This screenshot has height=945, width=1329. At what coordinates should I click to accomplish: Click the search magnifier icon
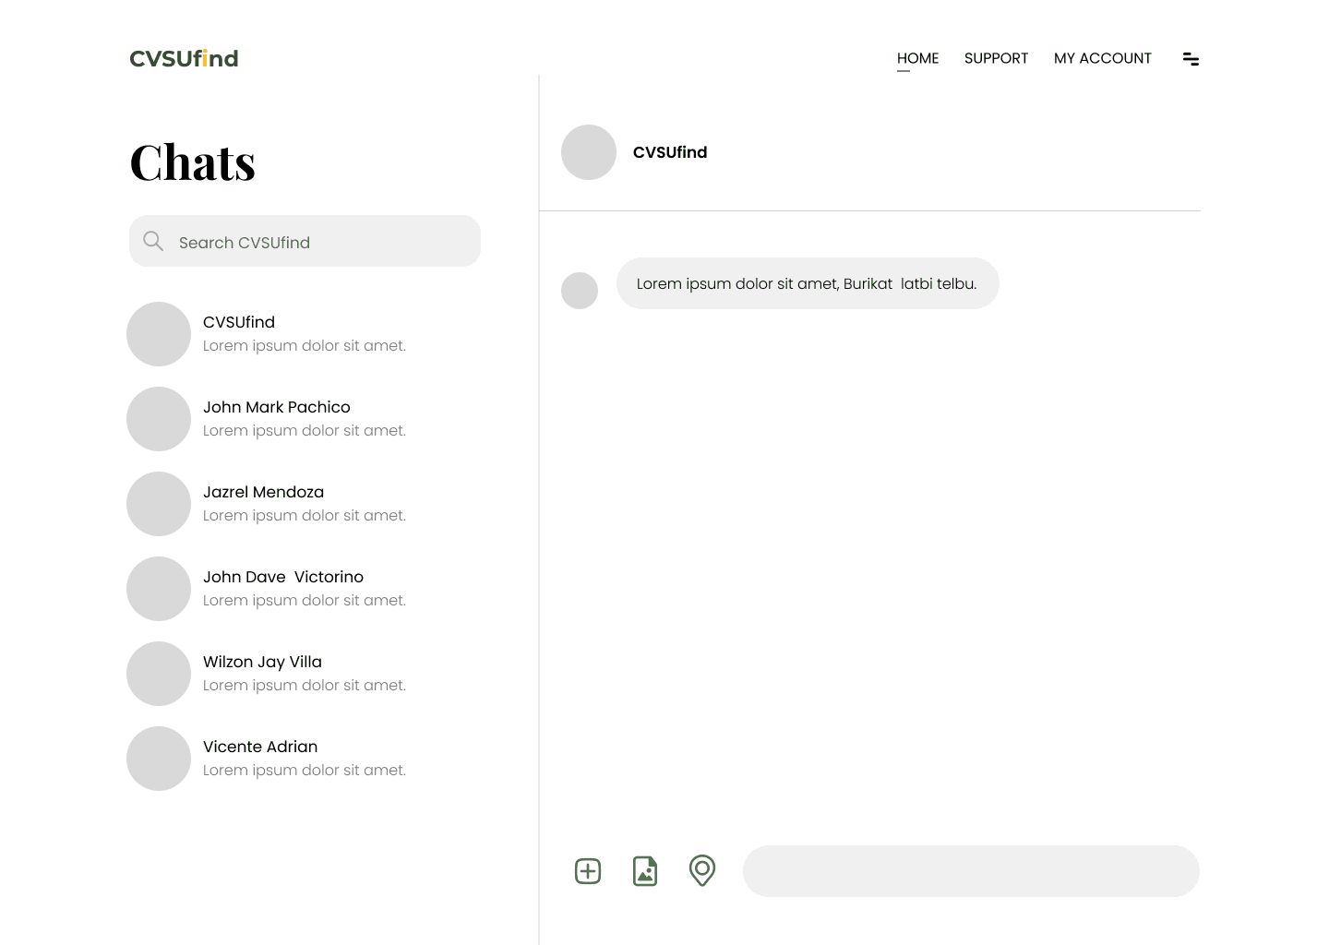click(x=153, y=241)
